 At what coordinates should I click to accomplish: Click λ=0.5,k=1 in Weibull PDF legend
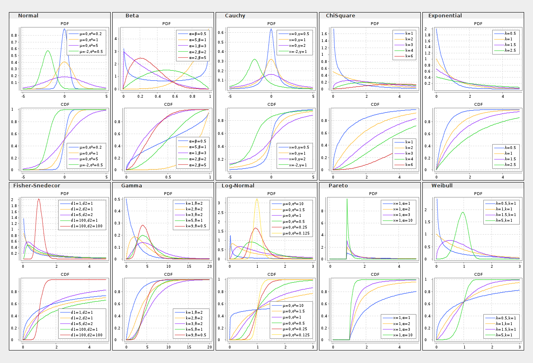point(506,204)
